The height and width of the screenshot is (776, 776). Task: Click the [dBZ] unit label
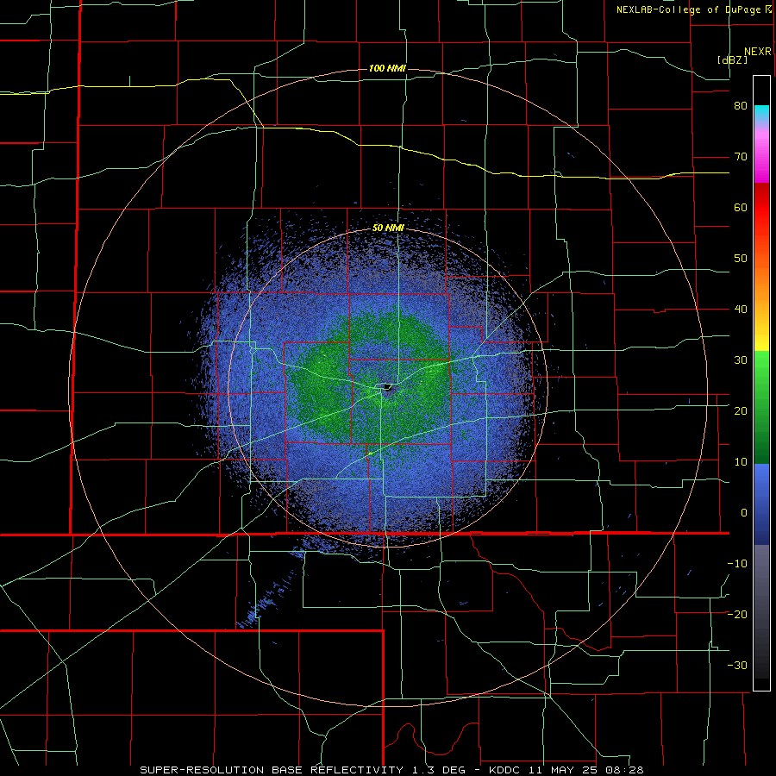point(732,59)
